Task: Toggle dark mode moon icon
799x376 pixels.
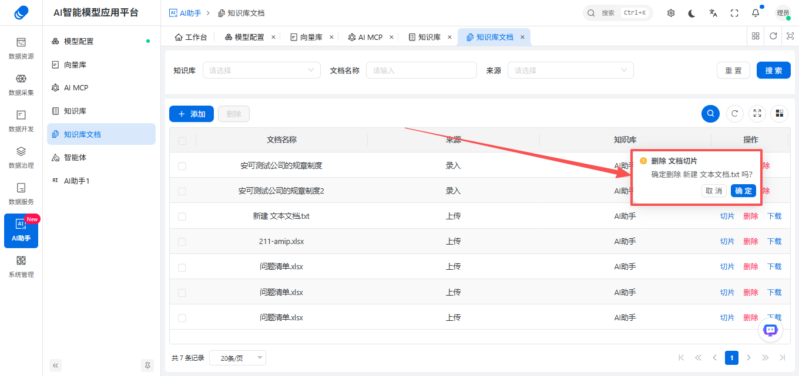Action: coord(692,13)
